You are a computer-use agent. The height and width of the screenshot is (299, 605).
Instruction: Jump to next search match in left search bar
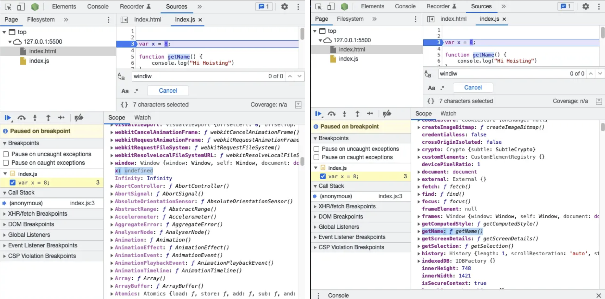coord(299,76)
